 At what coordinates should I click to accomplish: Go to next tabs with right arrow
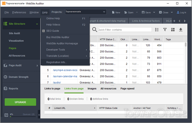coord(185,21)
